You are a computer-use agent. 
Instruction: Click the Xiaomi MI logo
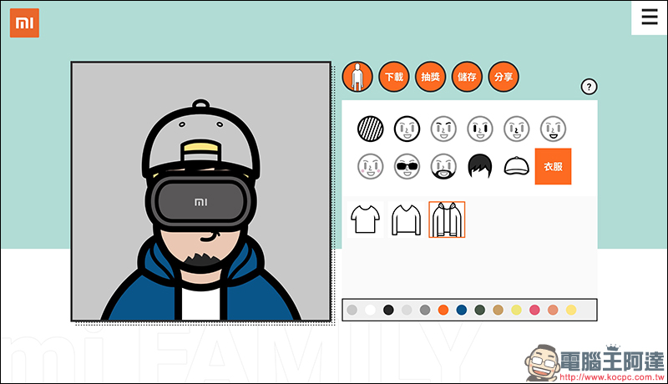tap(24, 23)
